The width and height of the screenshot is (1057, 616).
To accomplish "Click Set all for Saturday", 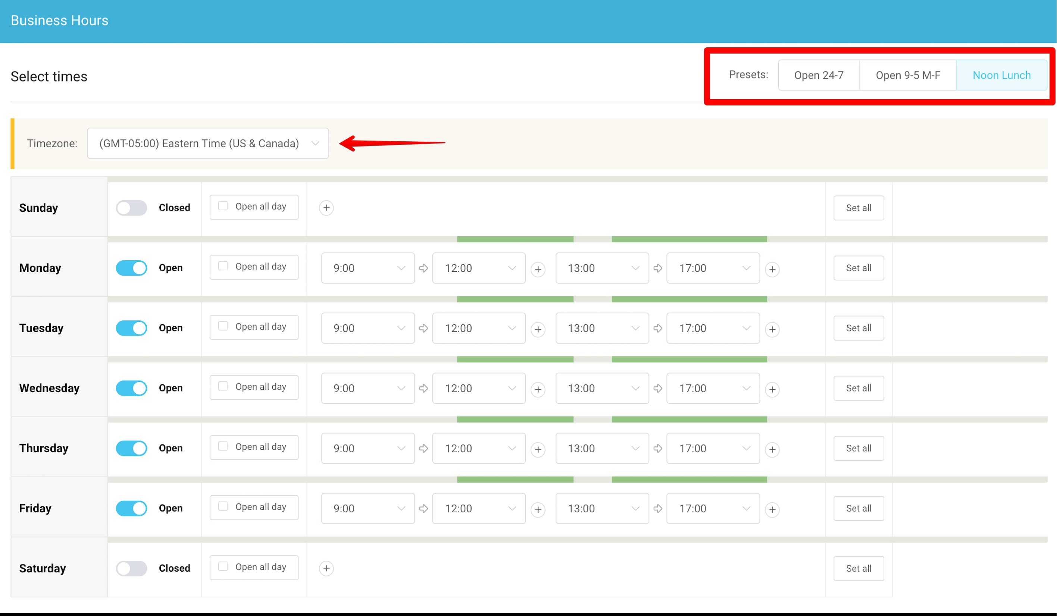I will [858, 568].
